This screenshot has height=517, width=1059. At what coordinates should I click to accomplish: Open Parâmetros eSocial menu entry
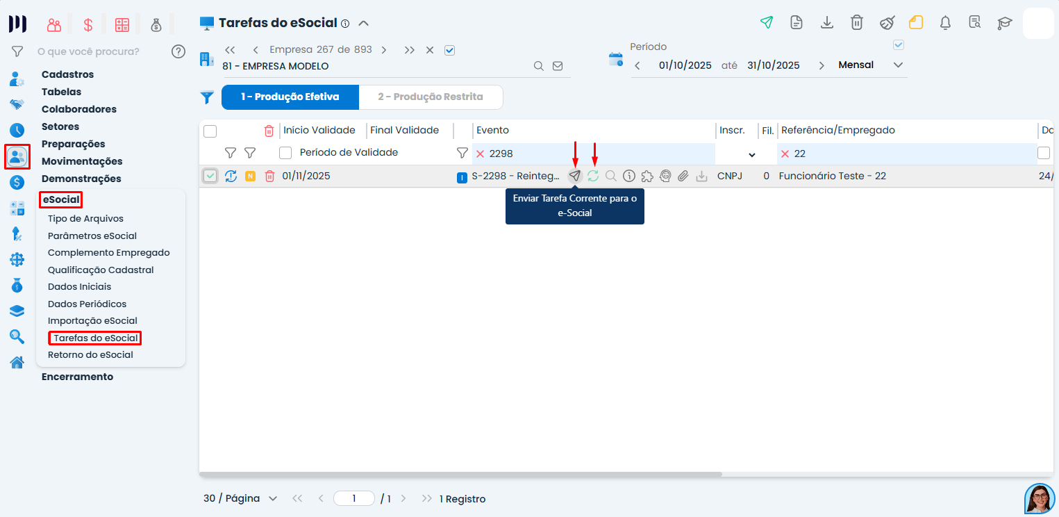pos(92,236)
